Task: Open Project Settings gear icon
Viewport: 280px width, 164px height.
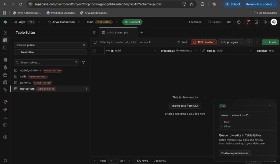Action: tap(5, 137)
